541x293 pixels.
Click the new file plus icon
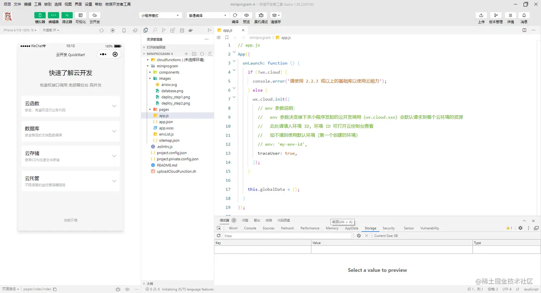coord(186,54)
